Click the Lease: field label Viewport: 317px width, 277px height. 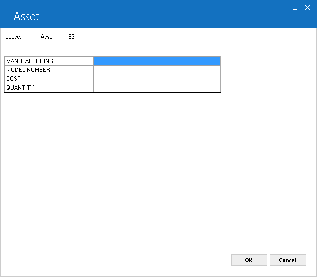point(13,37)
